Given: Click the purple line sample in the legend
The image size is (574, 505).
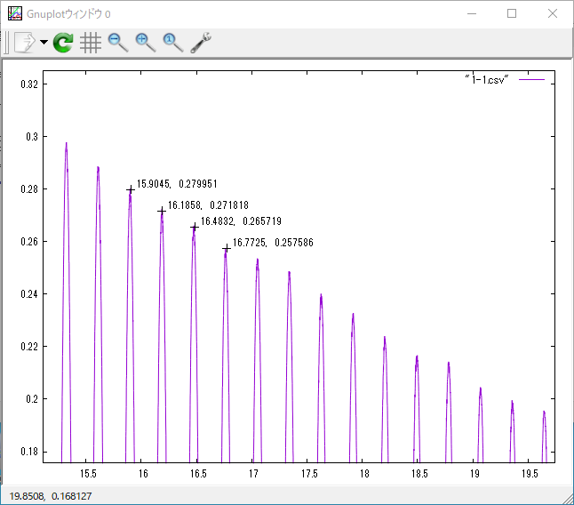Looking at the screenshot, I should pyautogui.click(x=531, y=79).
